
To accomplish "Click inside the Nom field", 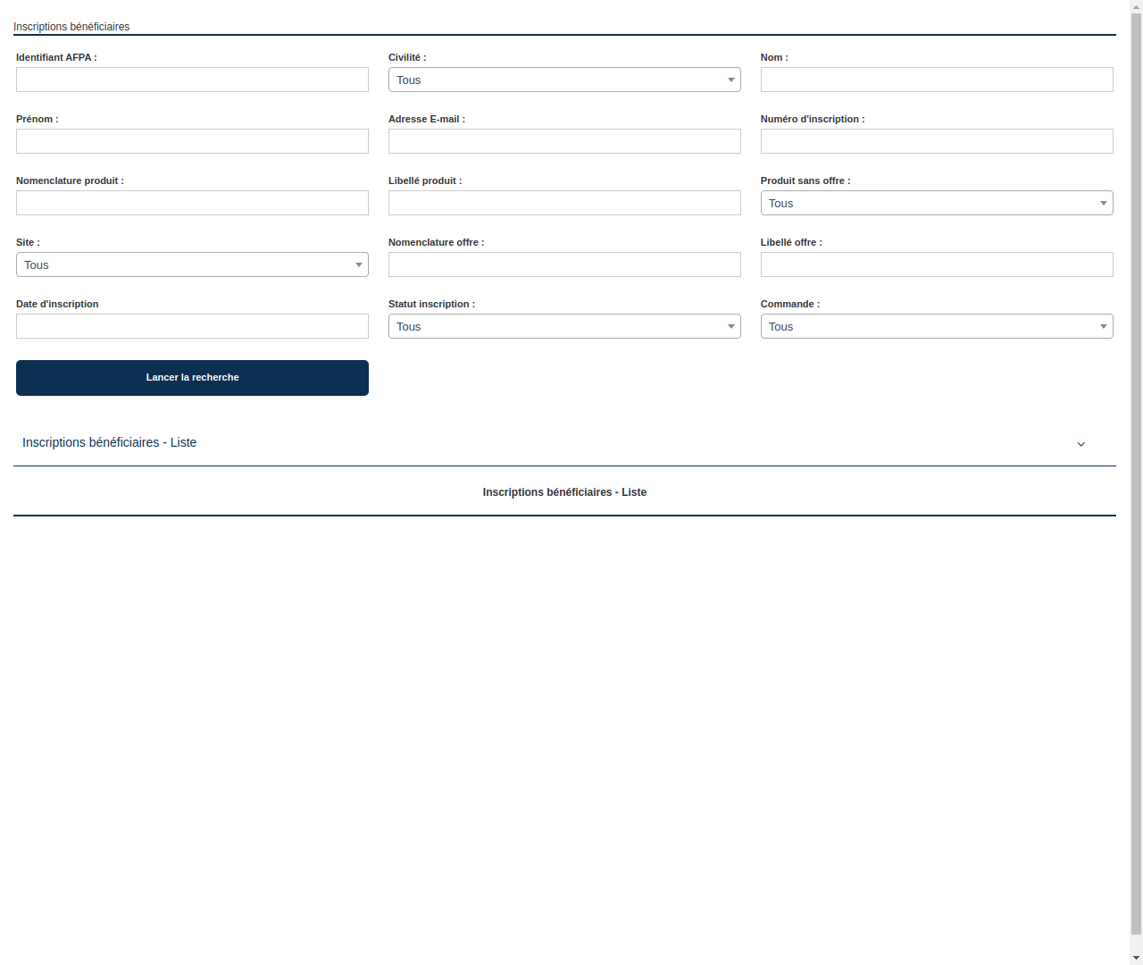I will [937, 80].
